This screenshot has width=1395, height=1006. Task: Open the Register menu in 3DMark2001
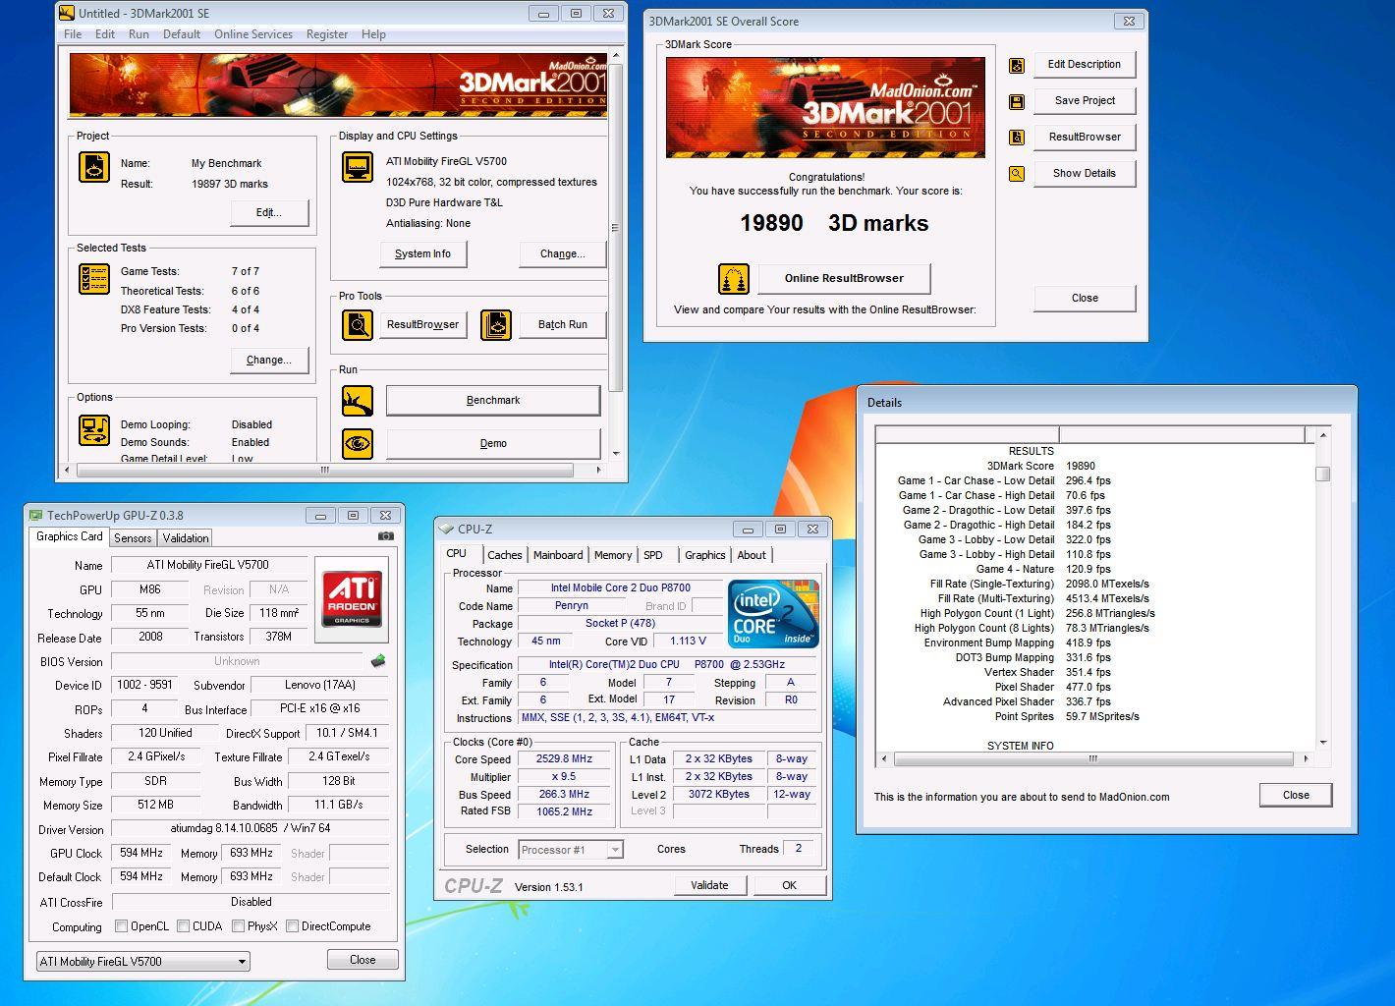pyautogui.click(x=327, y=33)
